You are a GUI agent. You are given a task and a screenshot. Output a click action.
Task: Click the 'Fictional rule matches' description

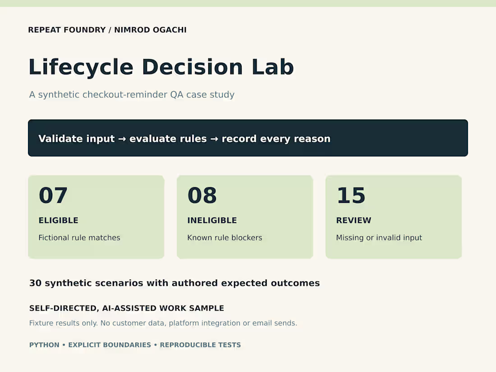click(79, 238)
